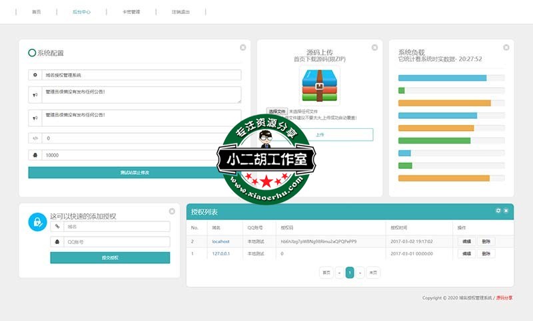The height and width of the screenshot is (321, 533).
Task: Close the 授权列表 panel
Action: [x=506, y=211]
